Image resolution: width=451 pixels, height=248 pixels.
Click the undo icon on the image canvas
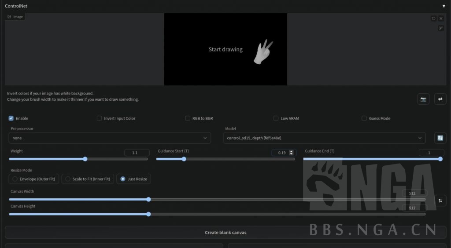[x=433, y=18]
